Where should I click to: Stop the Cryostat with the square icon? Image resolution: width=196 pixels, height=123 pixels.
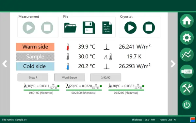coord(149,28)
